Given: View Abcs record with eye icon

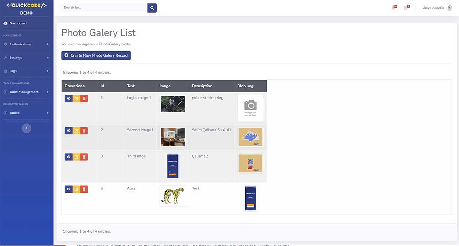Looking at the screenshot, I should [68, 189].
